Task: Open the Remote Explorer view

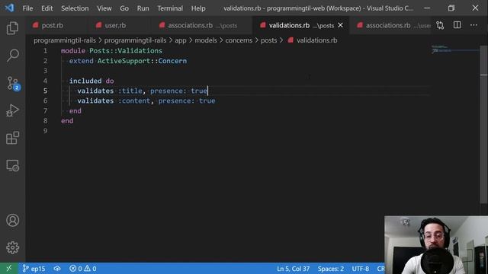Action: tap(12, 165)
